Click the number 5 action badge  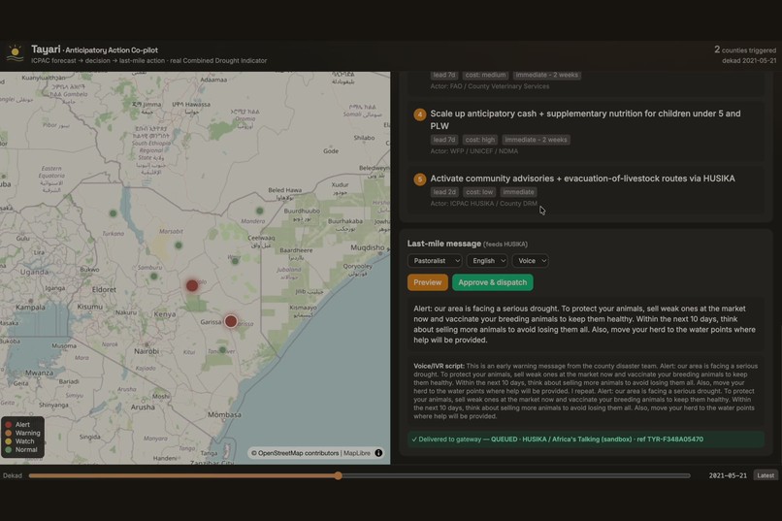point(419,179)
